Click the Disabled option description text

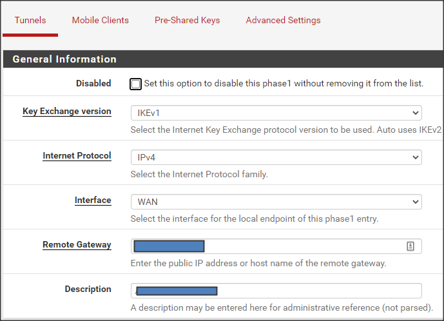[x=284, y=84]
